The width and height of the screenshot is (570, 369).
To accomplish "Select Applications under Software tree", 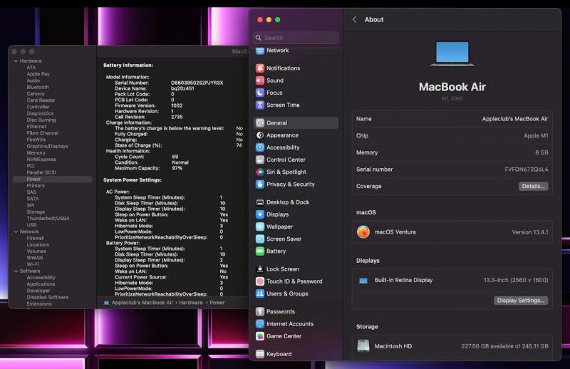I will (41, 284).
